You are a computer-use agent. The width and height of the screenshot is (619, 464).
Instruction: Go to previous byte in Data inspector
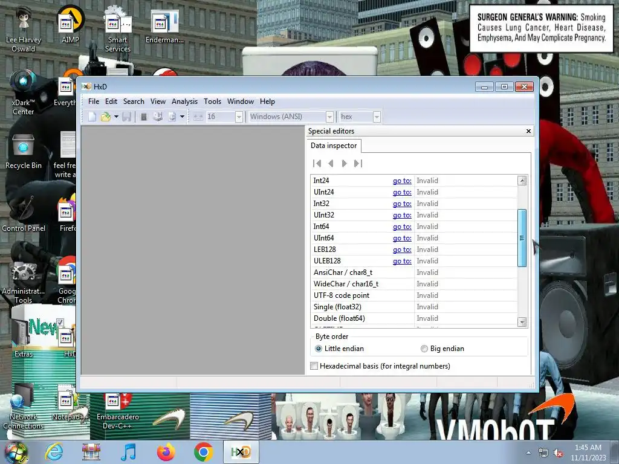[331, 163]
